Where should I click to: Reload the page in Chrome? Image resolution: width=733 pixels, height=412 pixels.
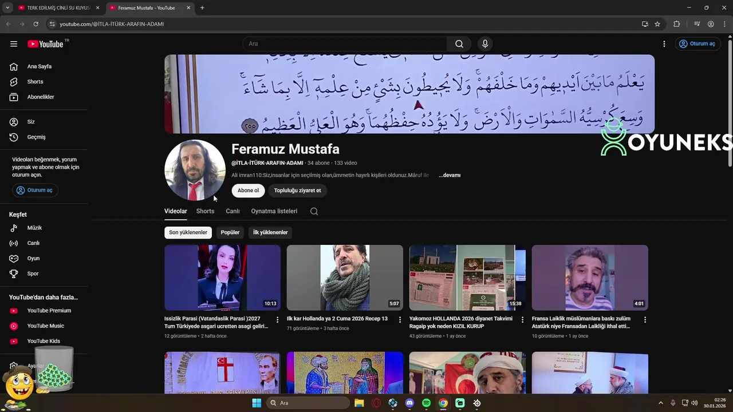click(36, 24)
